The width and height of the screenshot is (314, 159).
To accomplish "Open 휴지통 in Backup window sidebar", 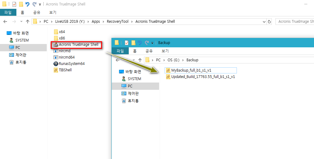I will [x=130, y=101].
